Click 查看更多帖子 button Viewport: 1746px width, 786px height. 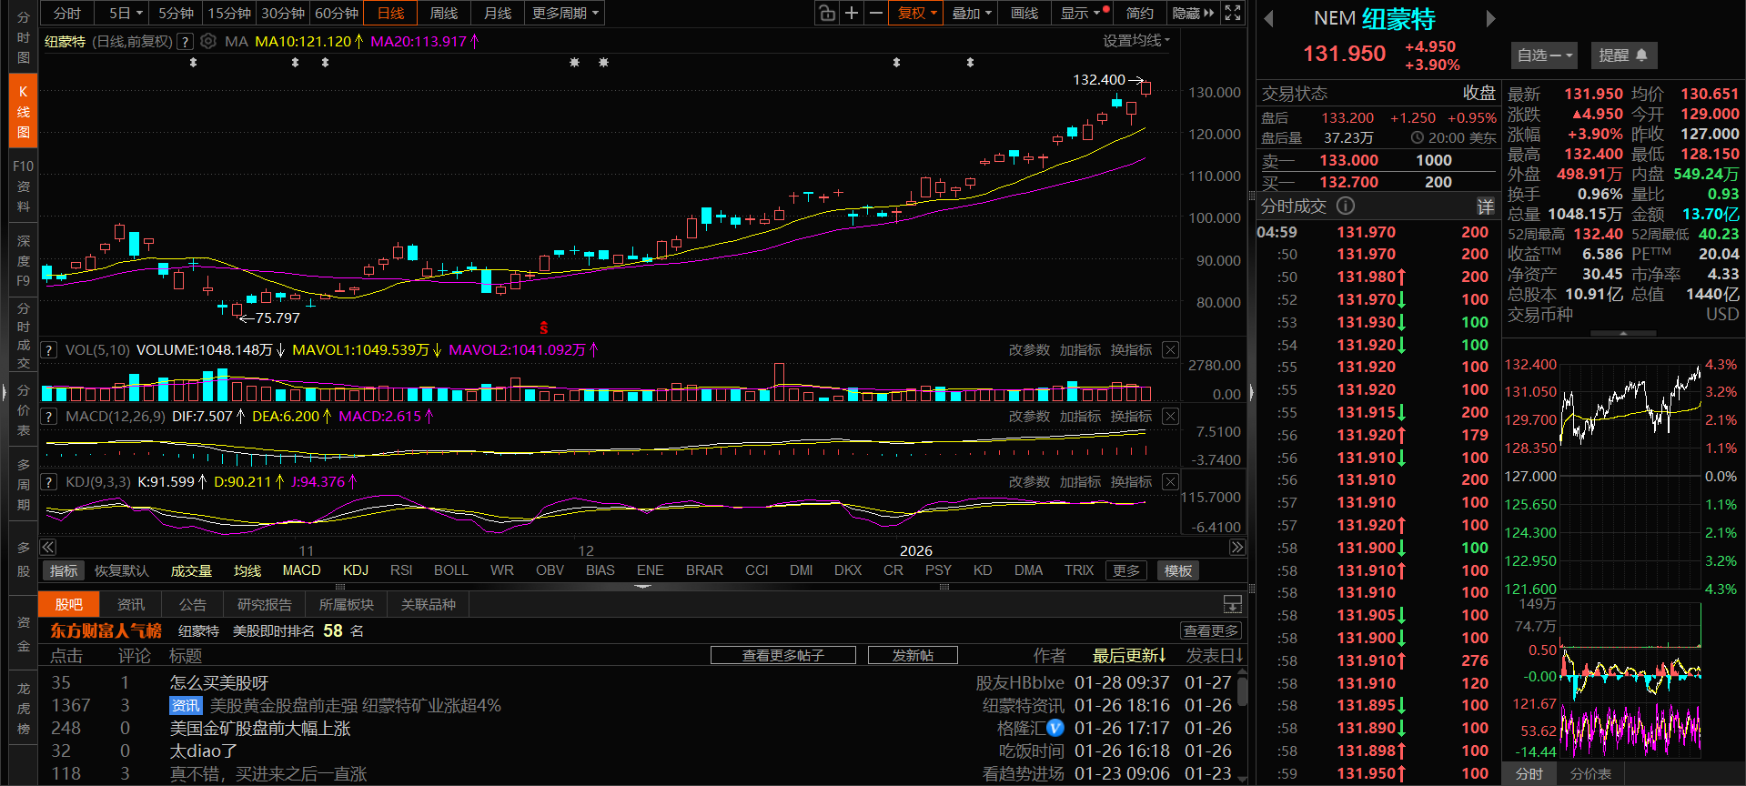[x=783, y=655]
